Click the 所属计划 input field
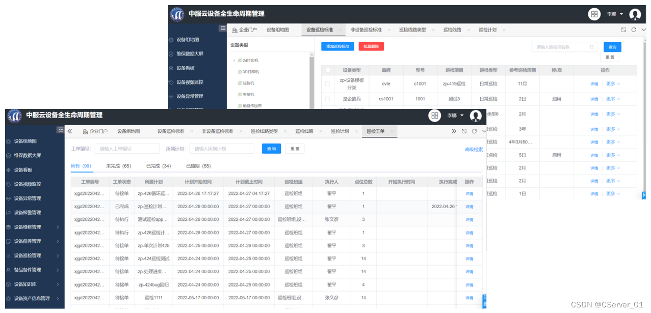This screenshot has width=651, height=313. [222, 149]
